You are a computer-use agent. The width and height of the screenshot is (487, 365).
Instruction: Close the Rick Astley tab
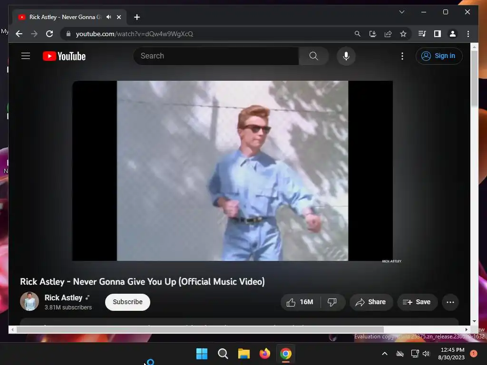tap(118, 17)
